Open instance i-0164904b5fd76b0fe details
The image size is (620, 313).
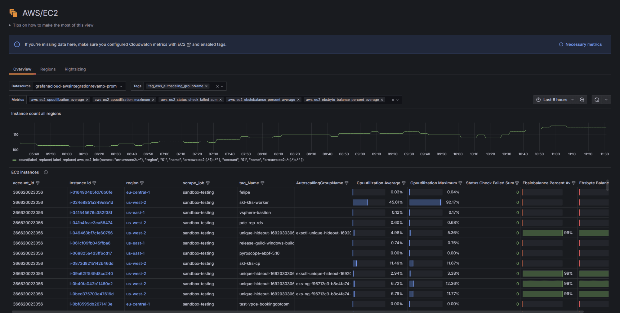(x=91, y=192)
